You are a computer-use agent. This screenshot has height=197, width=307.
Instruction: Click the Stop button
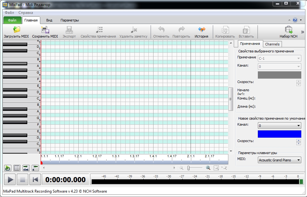tap(23, 179)
